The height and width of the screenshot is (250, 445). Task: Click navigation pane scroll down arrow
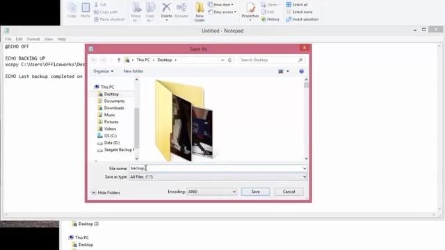pos(136,158)
